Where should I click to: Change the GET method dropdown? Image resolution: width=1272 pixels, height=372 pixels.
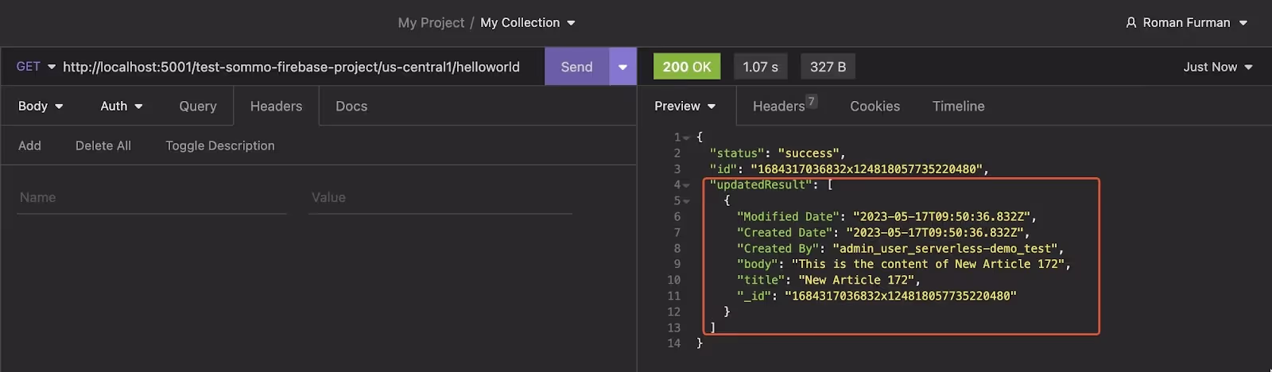(x=36, y=67)
